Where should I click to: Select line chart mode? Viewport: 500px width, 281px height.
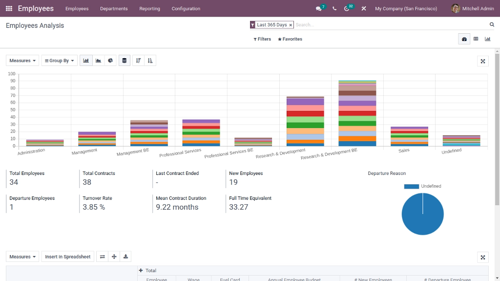[x=98, y=61]
